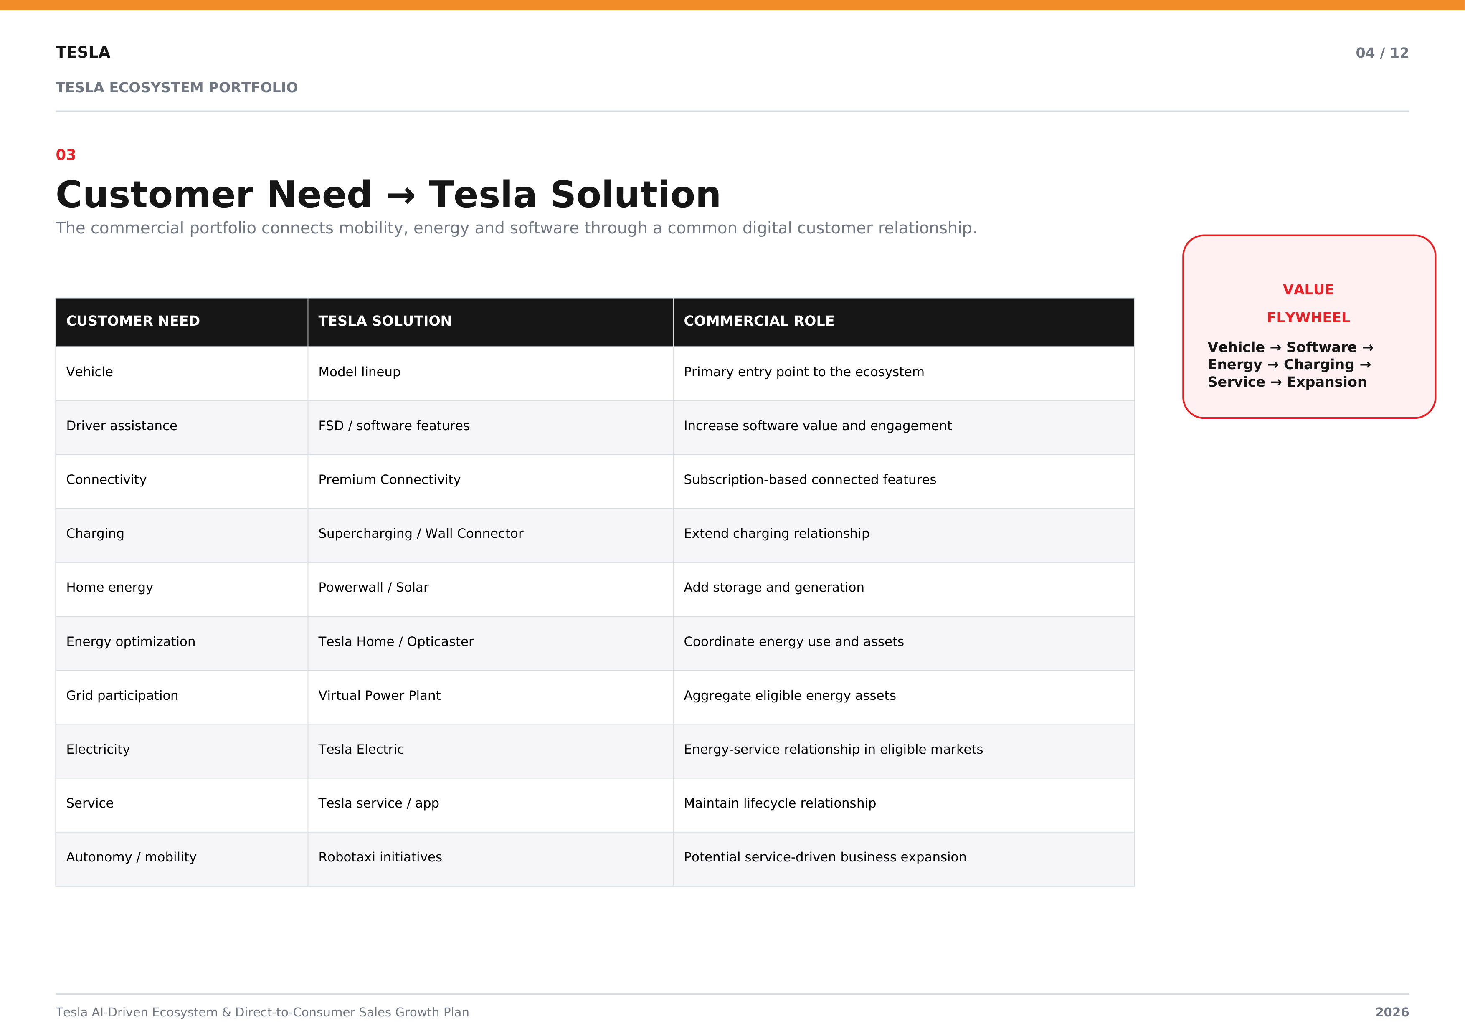Image resolution: width=1465 pixels, height=1036 pixels.
Task: Click Supercharging / Wall Connector cell
Action: pyautogui.click(x=491, y=535)
